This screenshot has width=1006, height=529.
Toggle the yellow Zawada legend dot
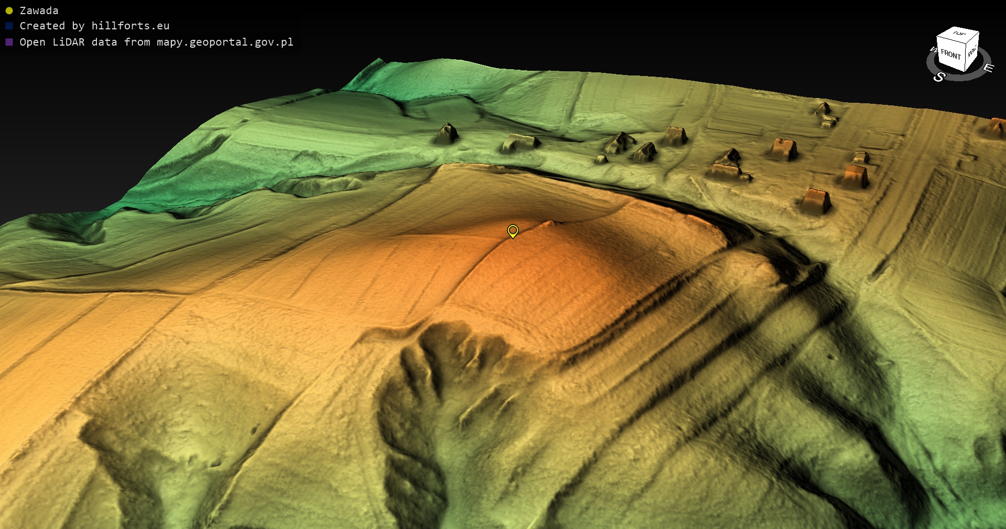[x=9, y=10]
